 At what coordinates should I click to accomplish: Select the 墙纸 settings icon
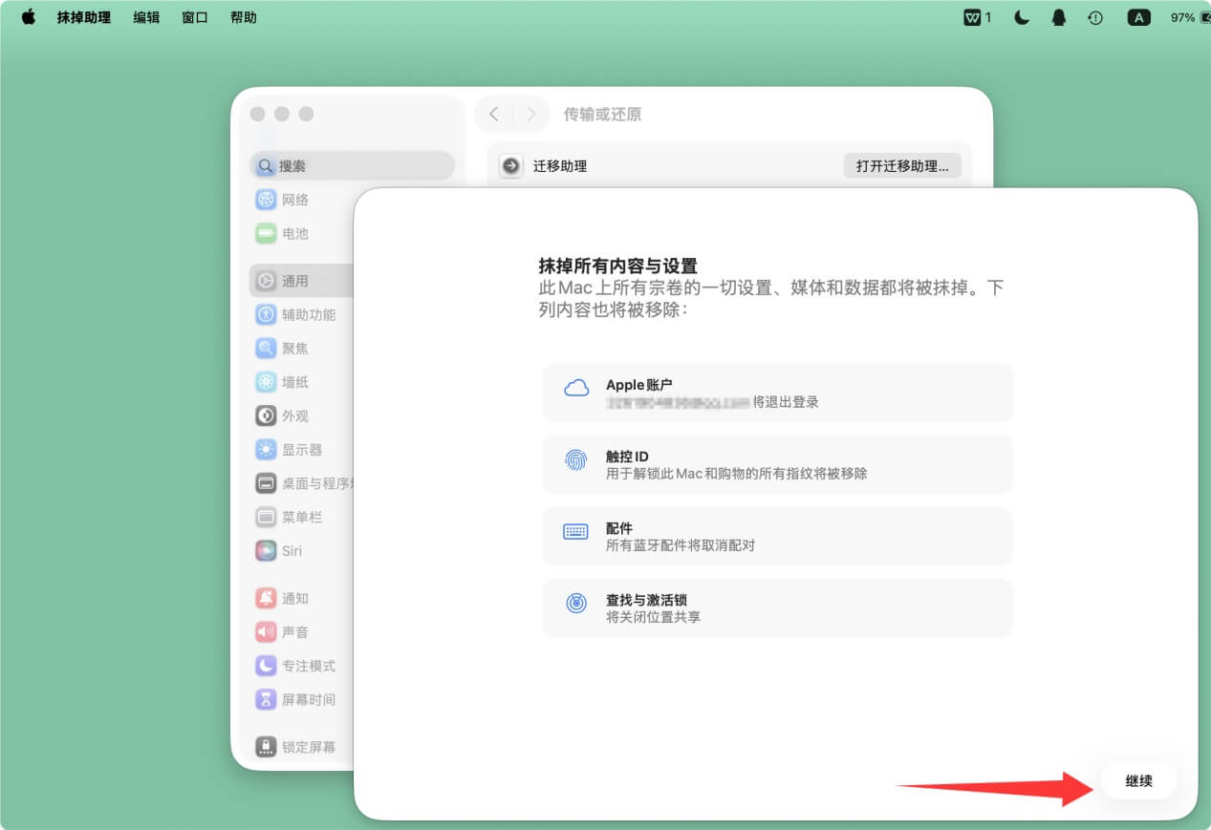pos(266,381)
